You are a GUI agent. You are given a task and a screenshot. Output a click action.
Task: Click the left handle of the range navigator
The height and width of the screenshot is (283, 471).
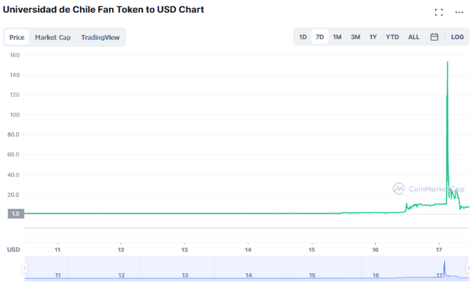(x=25, y=268)
